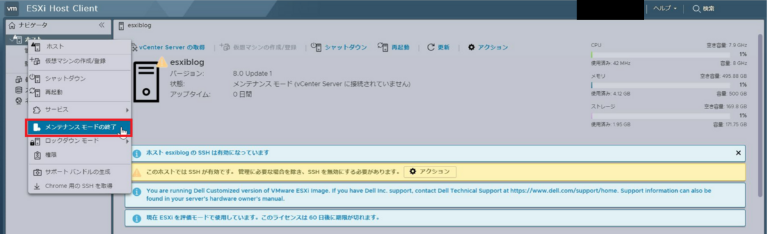This screenshot has width=768, height=234.
Task: Click the シャットダウン toolbar button
Action: (x=339, y=47)
